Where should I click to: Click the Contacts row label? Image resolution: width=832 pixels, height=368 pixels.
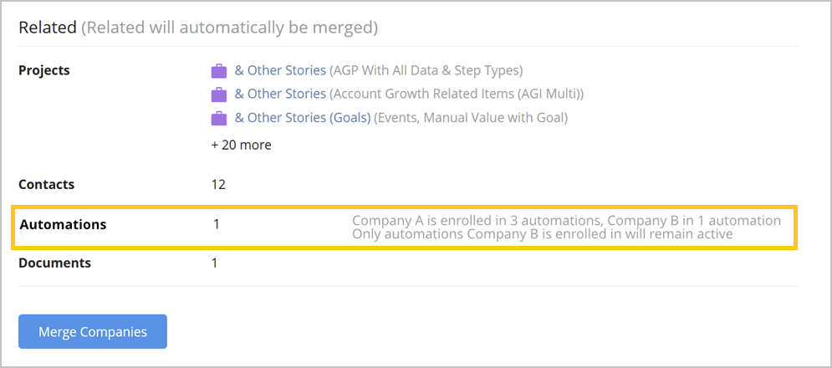tap(47, 185)
